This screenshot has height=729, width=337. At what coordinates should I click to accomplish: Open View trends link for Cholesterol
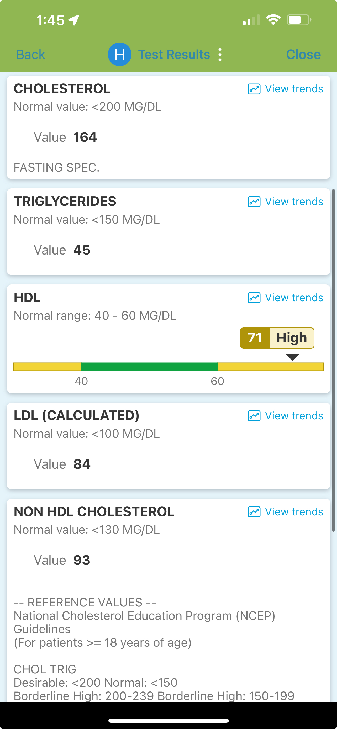pos(294,89)
